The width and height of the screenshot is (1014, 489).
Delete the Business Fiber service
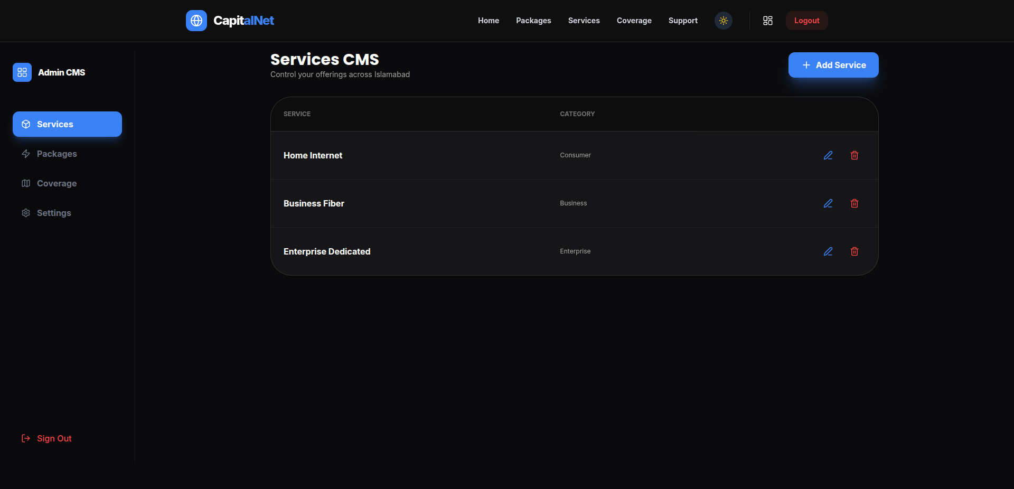pos(855,203)
